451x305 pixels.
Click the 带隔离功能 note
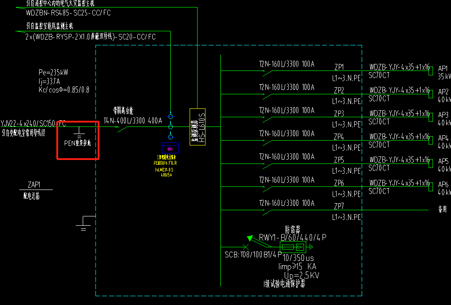coord(123,110)
